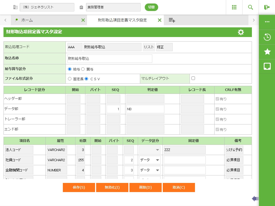
Task: Select the 固定長 file format option
Action: [70, 79]
